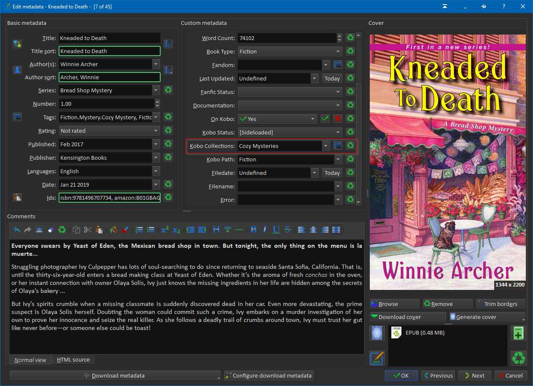
Task: Open the Rating dropdown
Action: pyautogui.click(x=156, y=131)
